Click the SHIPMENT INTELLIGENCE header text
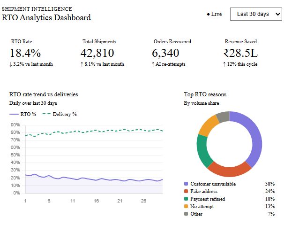Viewport: 284px width, 233px height. 37,9
